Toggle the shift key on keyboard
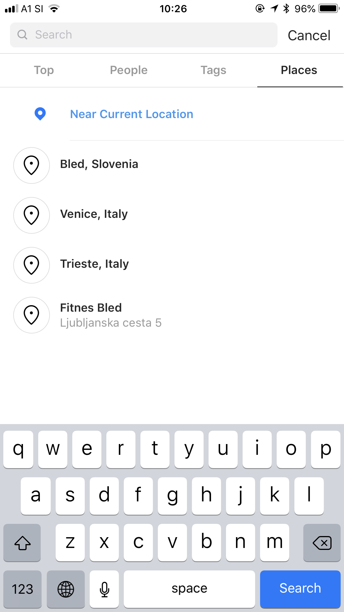This screenshot has width=344, height=612. click(22, 543)
